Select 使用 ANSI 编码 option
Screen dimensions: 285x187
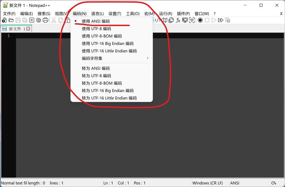(112, 21)
